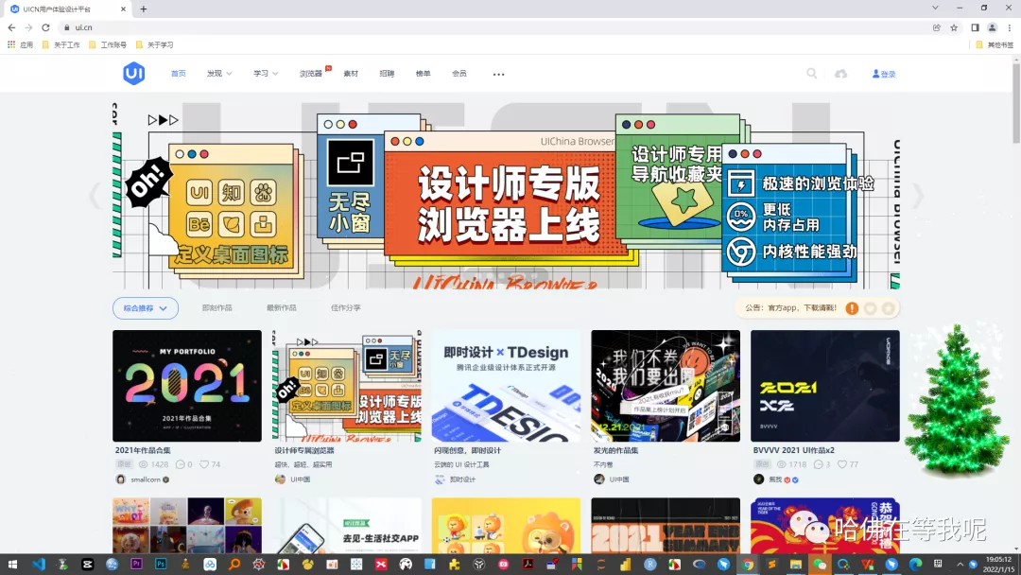
Task: Click the banner next arrow
Action: 917,196
